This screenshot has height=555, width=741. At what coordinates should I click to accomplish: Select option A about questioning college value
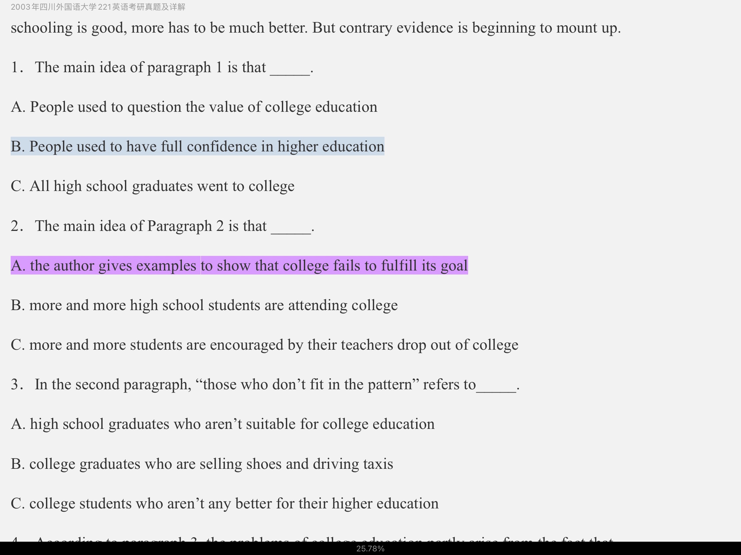click(194, 107)
